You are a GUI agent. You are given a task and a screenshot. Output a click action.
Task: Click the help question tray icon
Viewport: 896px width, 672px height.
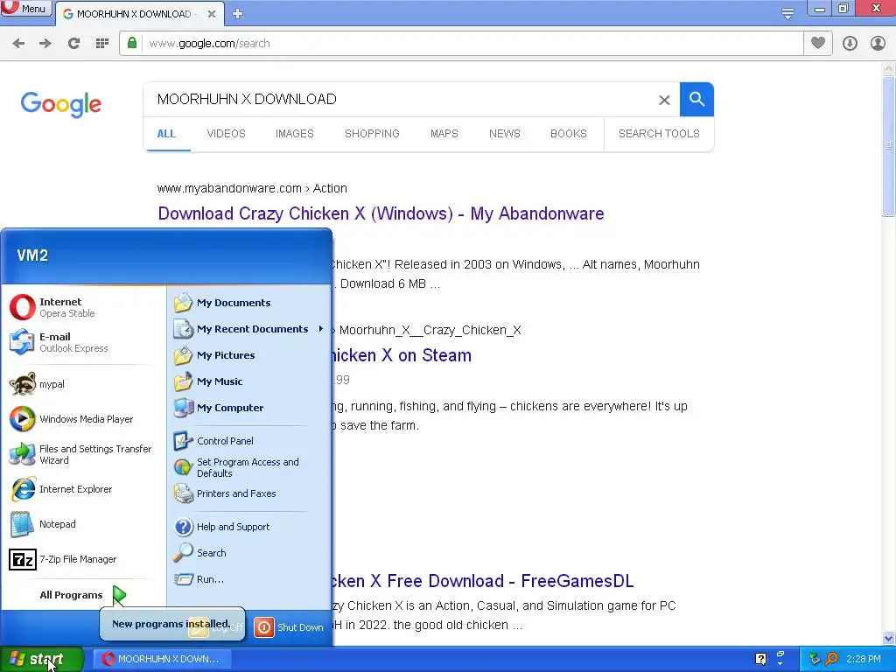click(760, 659)
